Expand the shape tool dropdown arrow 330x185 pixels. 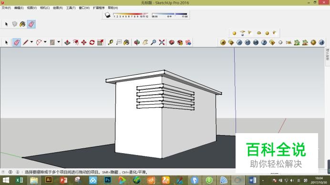59,42
